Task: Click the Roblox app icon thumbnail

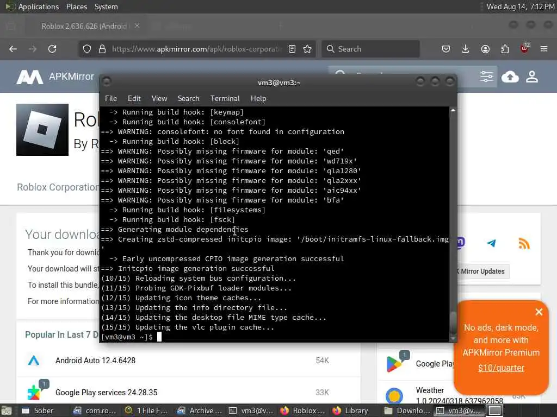Action: click(42, 130)
